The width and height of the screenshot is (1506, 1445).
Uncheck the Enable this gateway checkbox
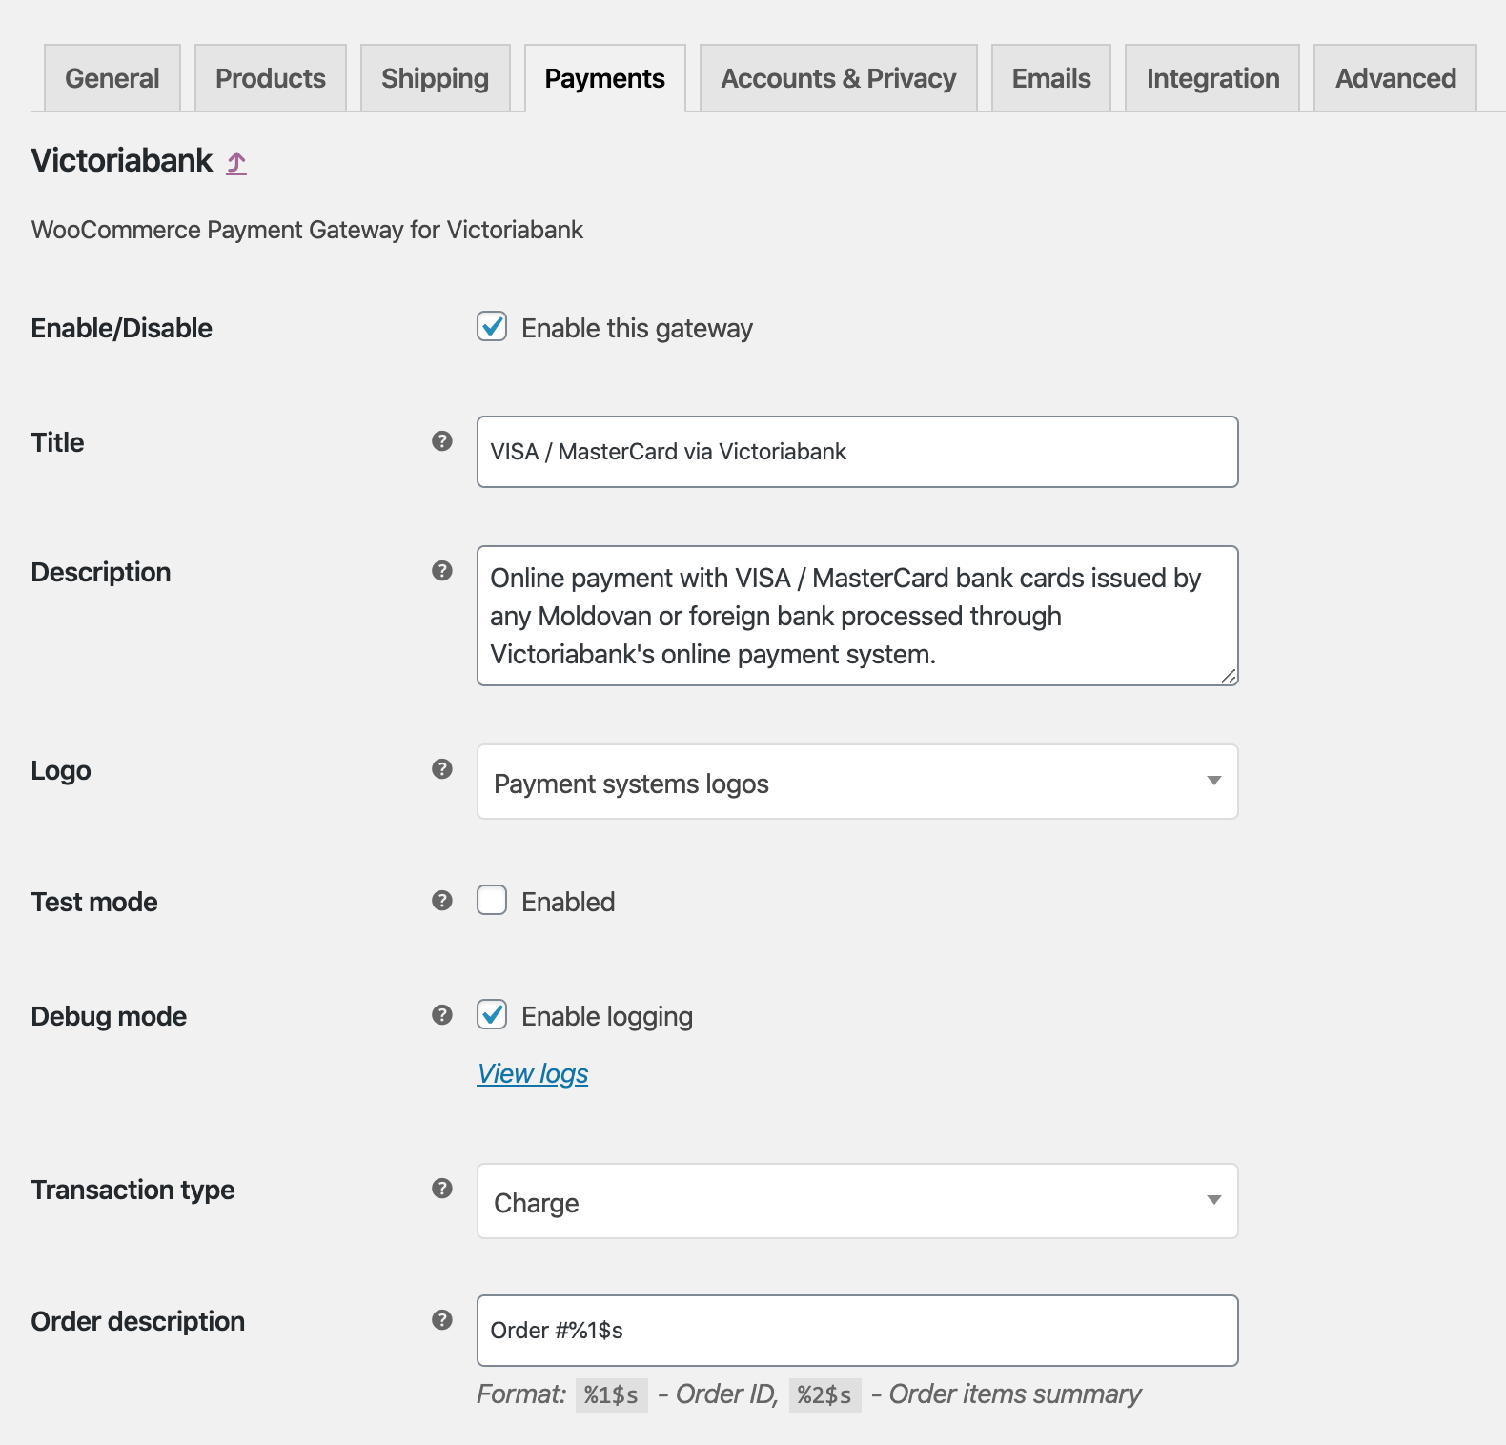(492, 327)
